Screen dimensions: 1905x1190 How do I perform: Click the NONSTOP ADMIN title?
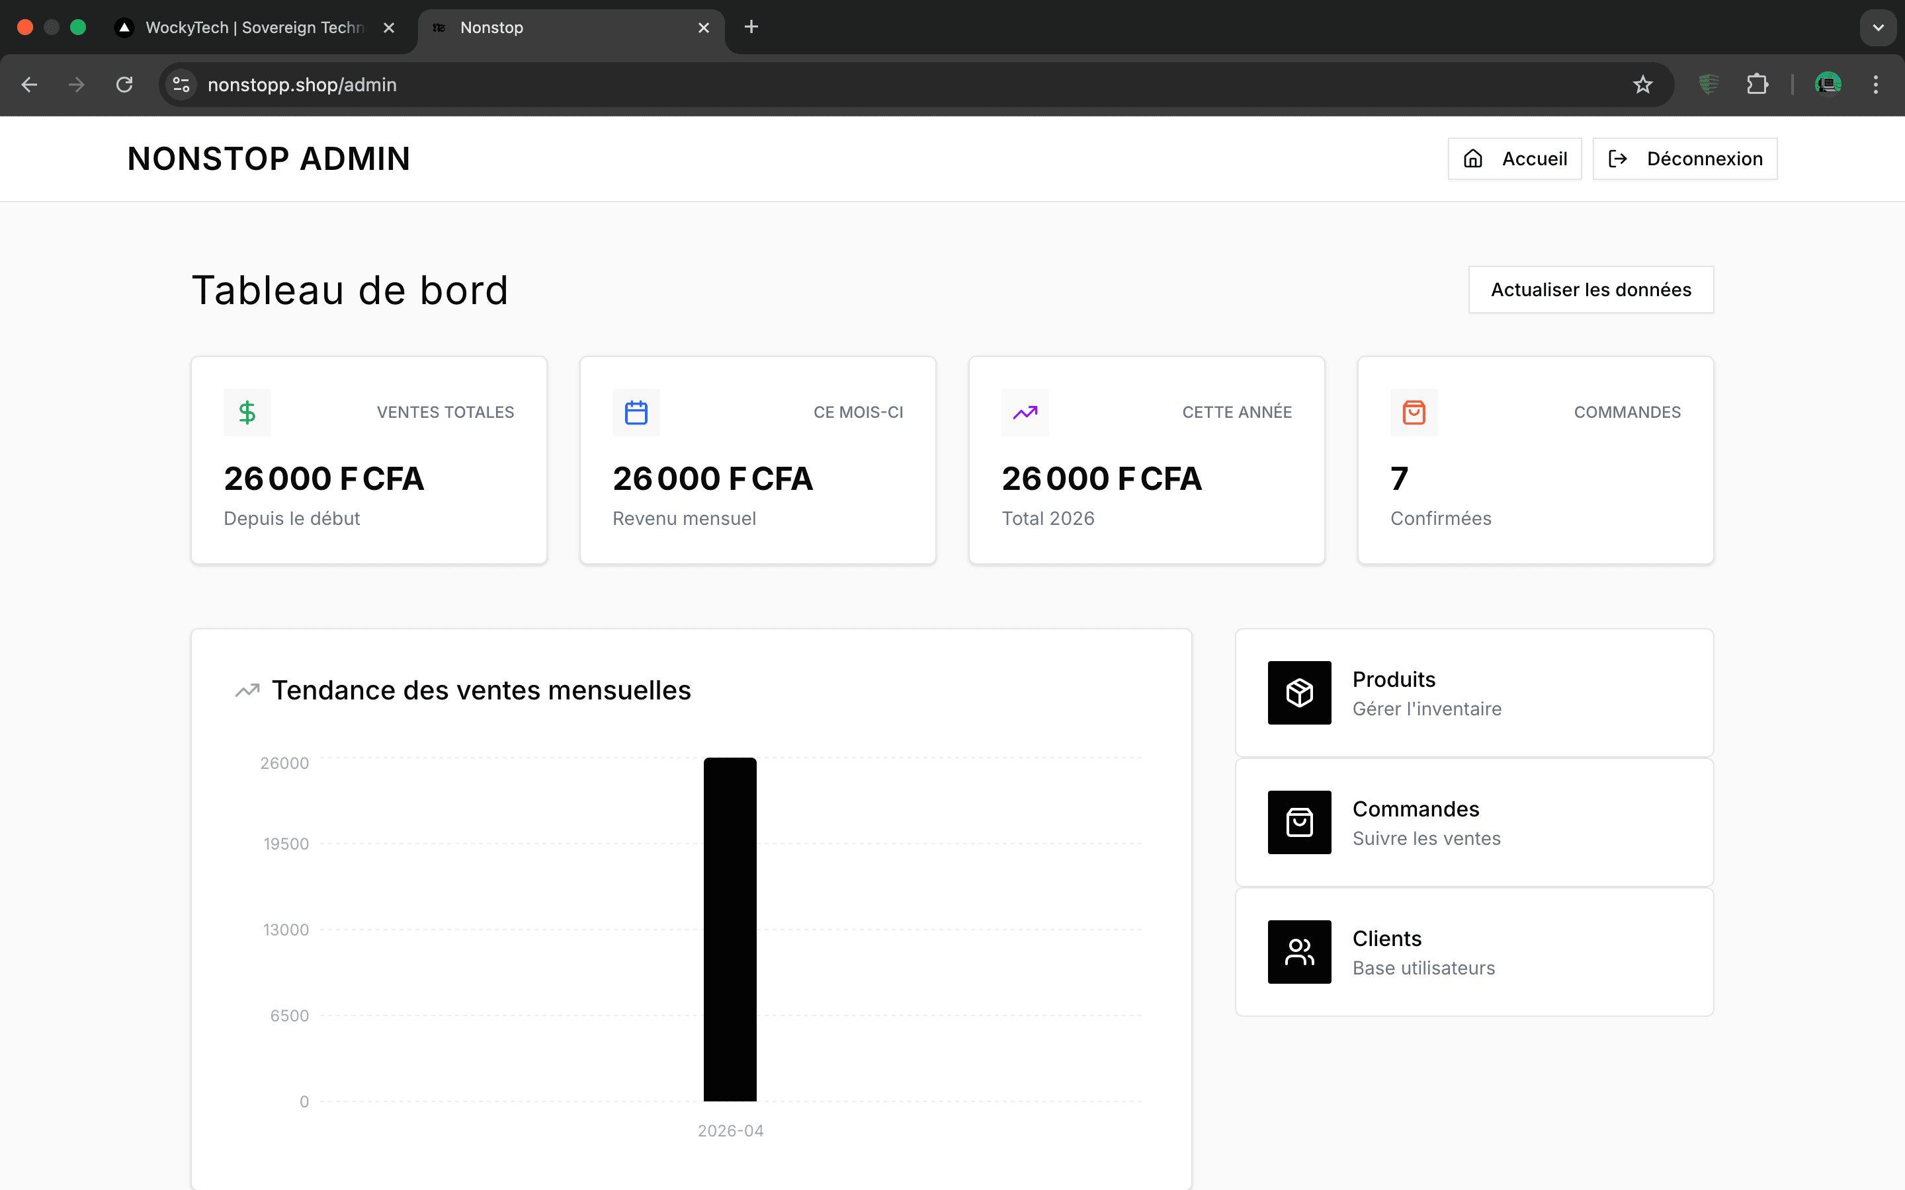click(269, 159)
